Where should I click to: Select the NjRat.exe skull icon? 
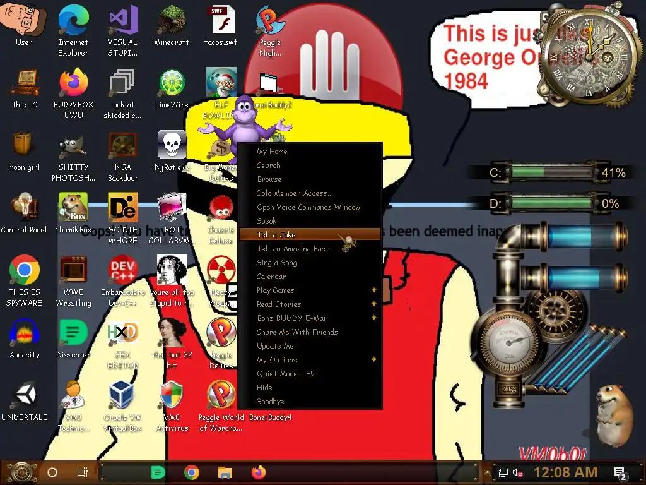(172, 151)
